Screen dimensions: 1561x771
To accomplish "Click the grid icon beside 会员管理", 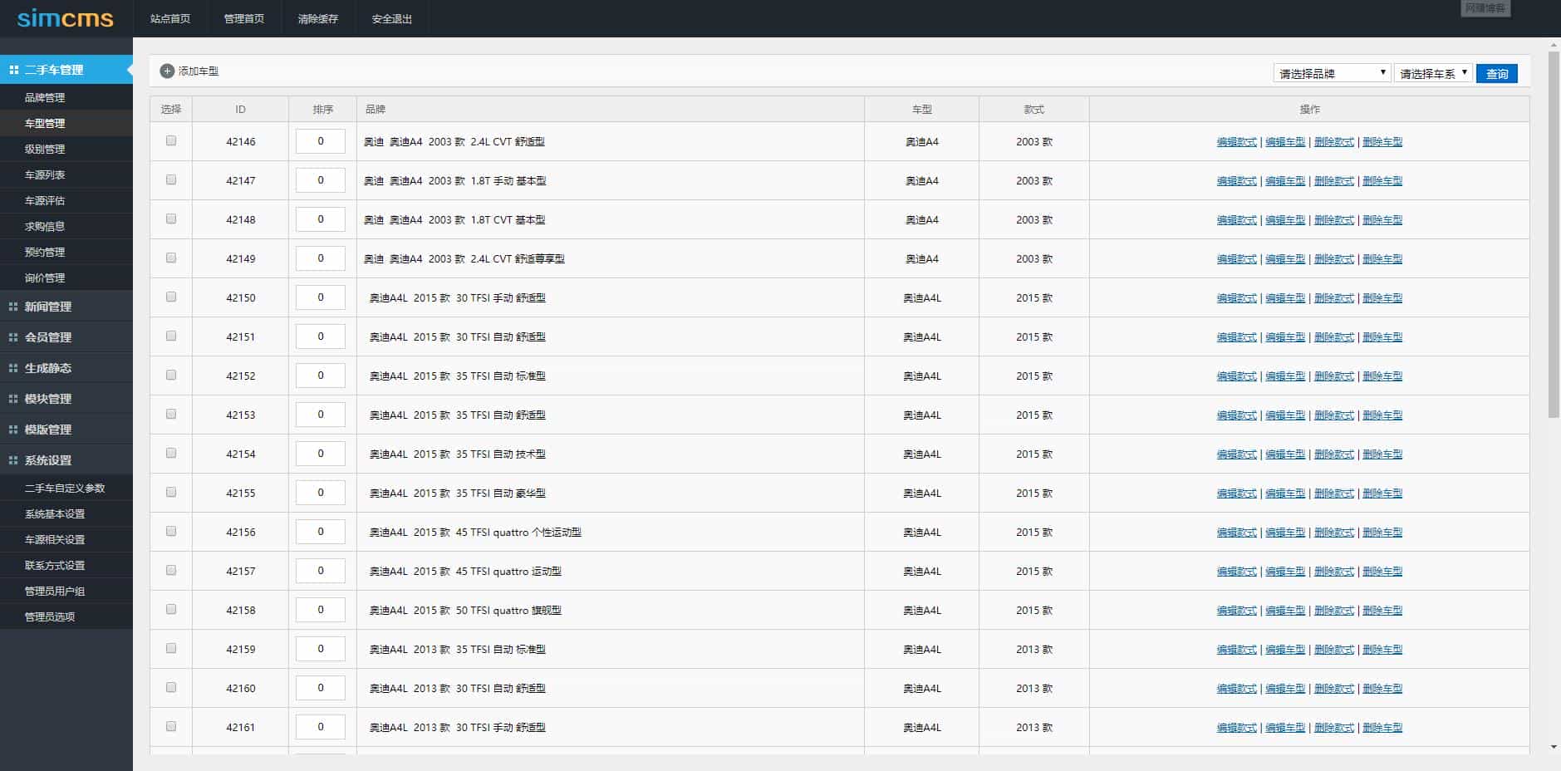I will (x=13, y=337).
